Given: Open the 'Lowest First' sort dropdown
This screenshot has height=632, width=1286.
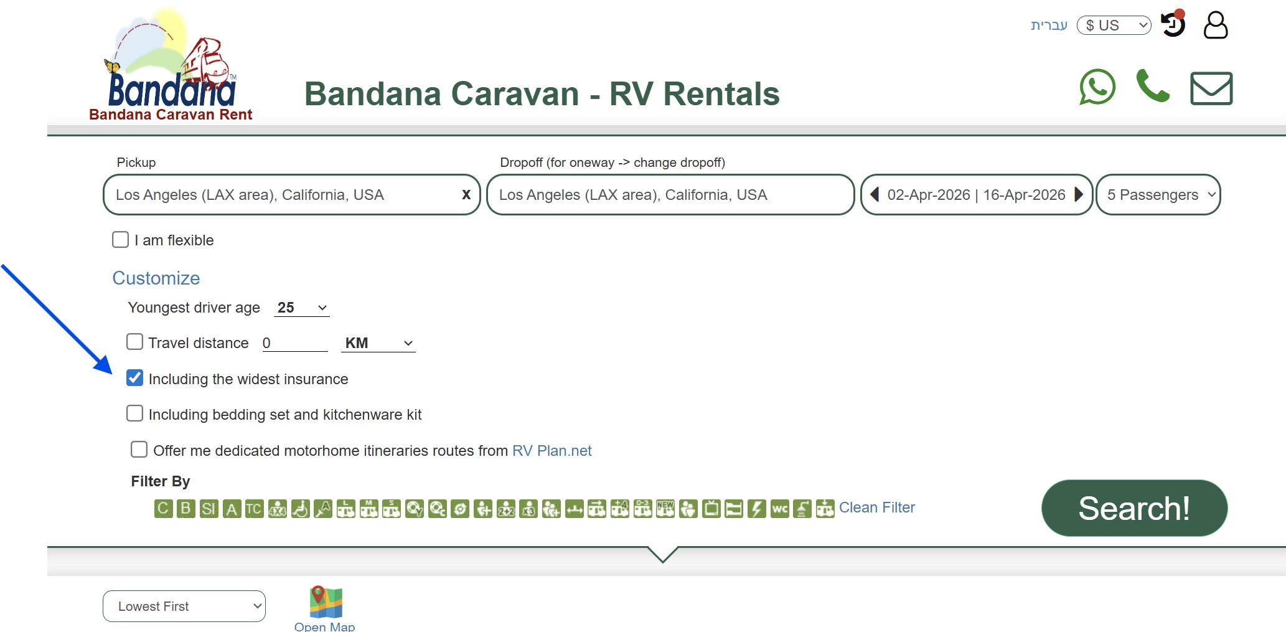Looking at the screenshot, I should [184, 606].
